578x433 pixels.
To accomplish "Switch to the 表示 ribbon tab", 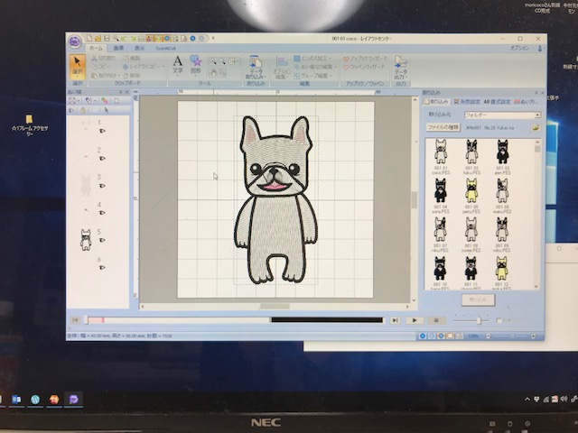I will coord(140,48).
